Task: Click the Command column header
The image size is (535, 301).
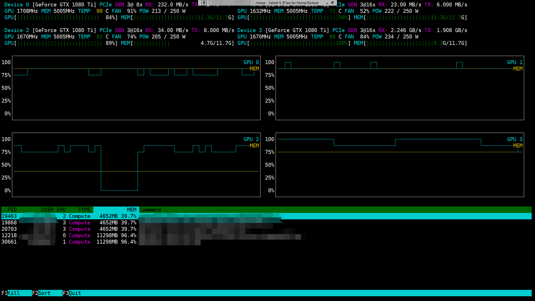Action: pos(150,210)
